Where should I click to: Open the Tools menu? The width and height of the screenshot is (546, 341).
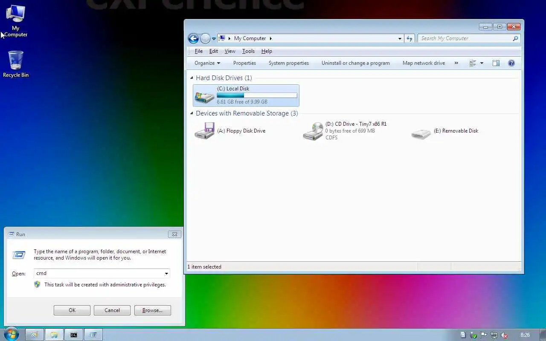(248, 51)
